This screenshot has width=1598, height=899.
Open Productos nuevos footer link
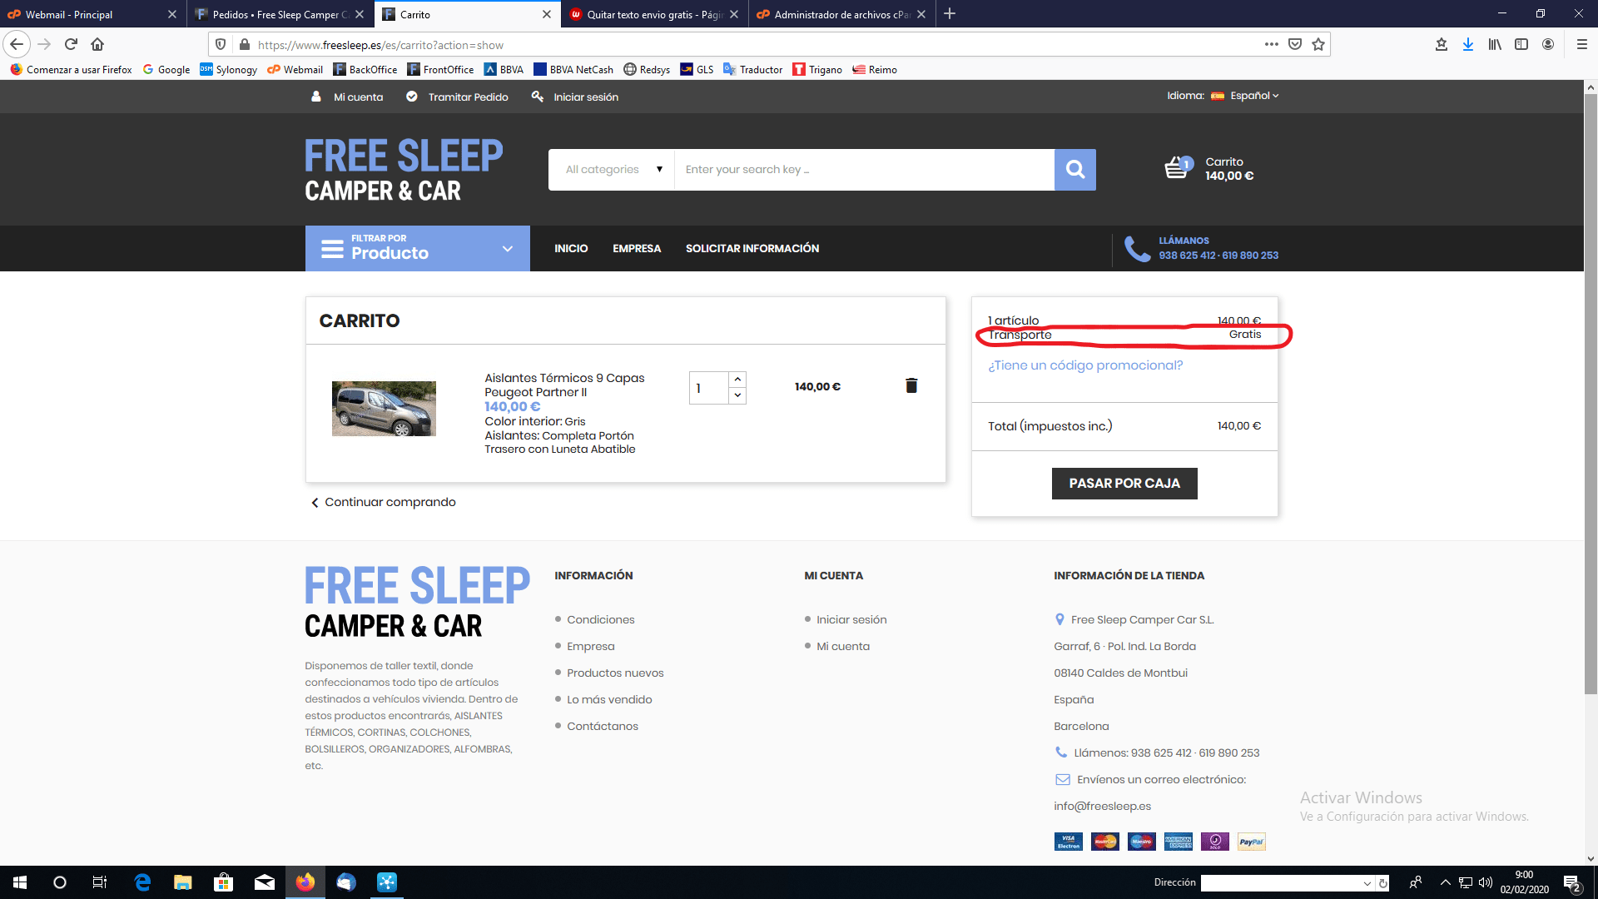(x=615, y=673)
